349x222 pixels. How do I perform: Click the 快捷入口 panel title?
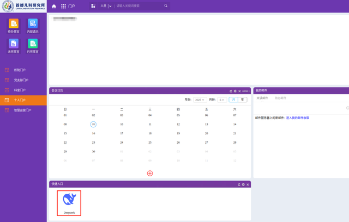57,184
